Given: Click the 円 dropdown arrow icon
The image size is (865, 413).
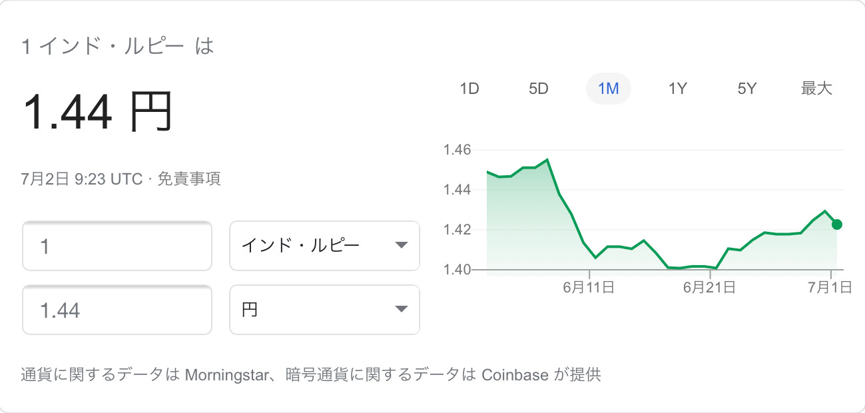Looking at the screenshot, I should 401,309.
